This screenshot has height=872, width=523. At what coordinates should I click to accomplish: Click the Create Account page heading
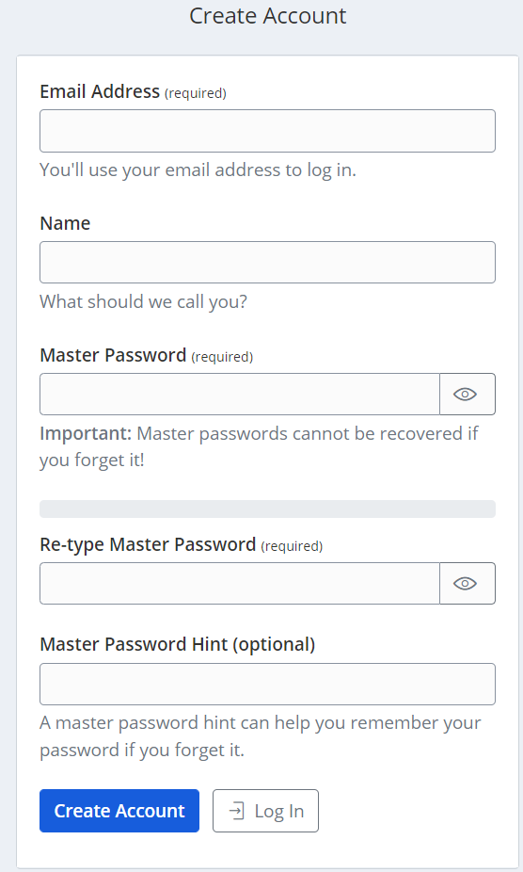pos(267,16)
